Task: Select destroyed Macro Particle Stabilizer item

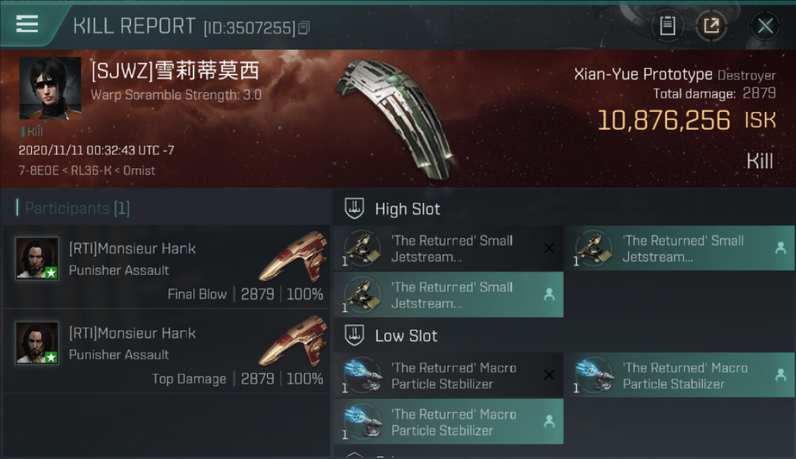Action: [x=448, y=376]
